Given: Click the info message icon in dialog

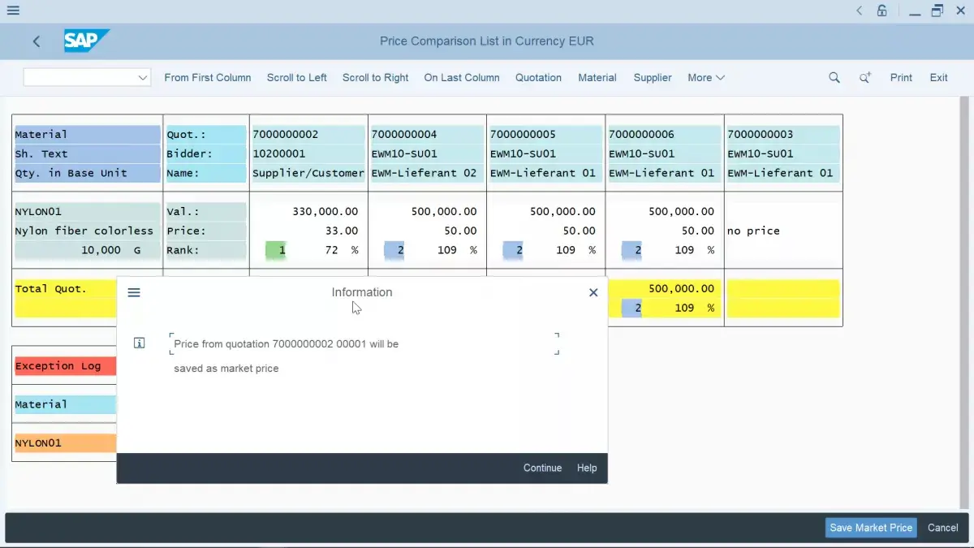Looking at the screenshot, I should (x=139, y=343).
